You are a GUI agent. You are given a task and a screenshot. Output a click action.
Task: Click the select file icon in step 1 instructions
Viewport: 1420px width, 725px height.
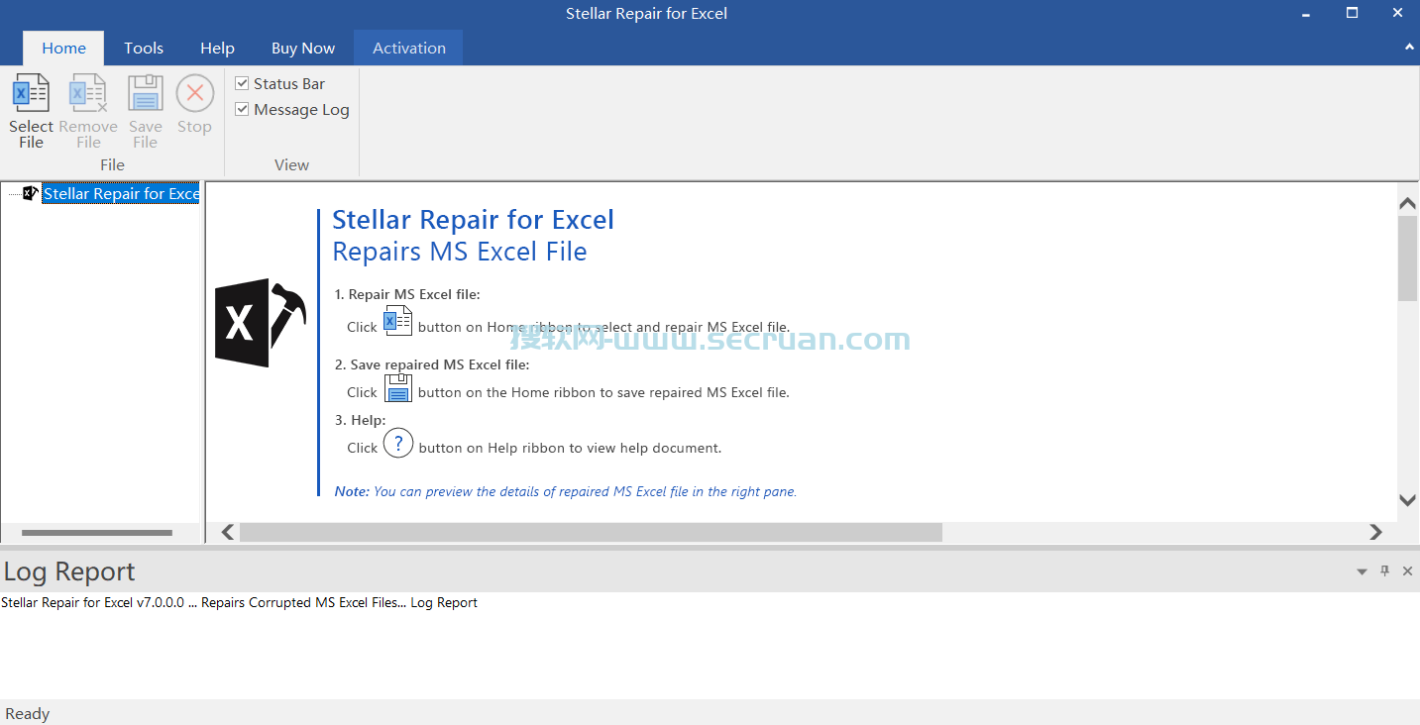(x=398, y=321)
